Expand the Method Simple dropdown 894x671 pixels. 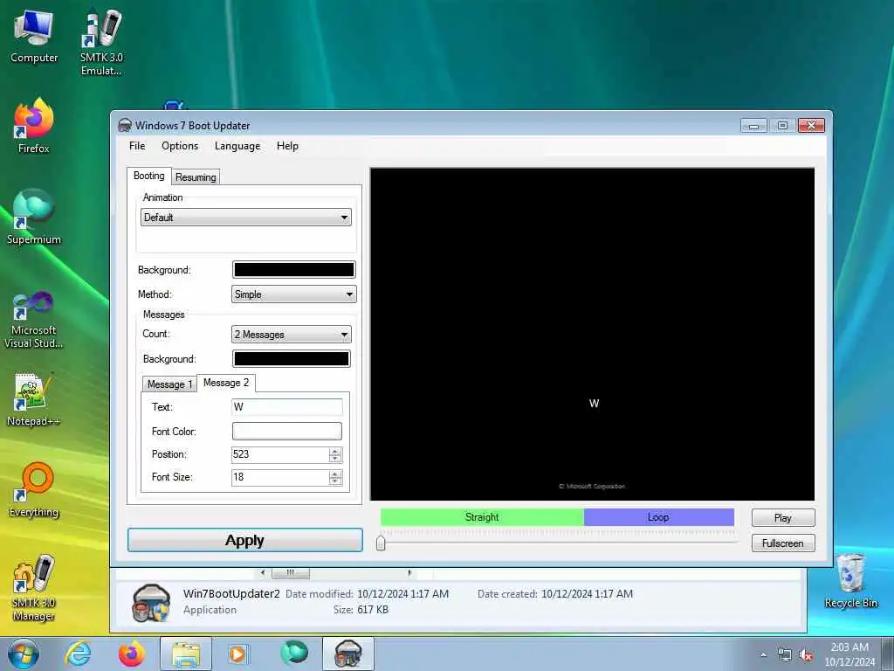coord(293,294)
